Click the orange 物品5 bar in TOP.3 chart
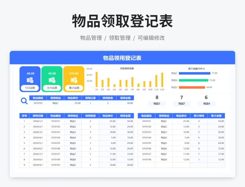245x187 pixels. coord(192,87)
